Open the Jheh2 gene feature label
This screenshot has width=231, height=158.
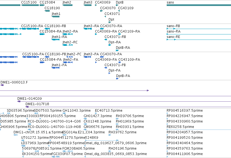pos(67,2)
